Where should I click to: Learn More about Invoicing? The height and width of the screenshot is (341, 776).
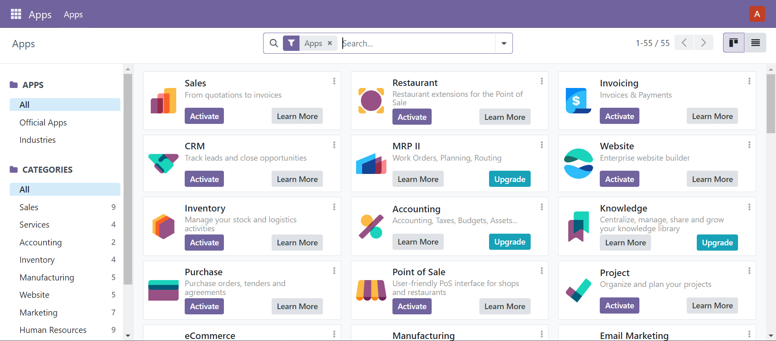712,116
